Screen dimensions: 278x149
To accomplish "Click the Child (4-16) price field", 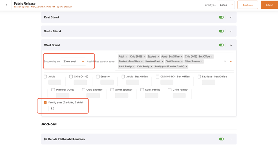I will point(80,82).
